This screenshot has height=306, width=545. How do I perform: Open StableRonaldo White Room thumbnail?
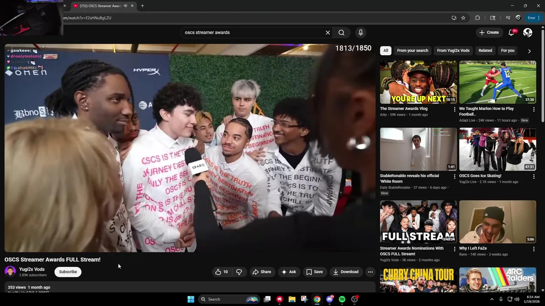tap(419, 149)
